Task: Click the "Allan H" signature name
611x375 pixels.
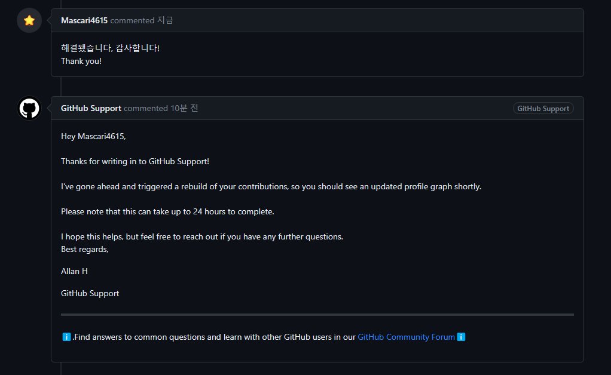Action: [74, 271]
